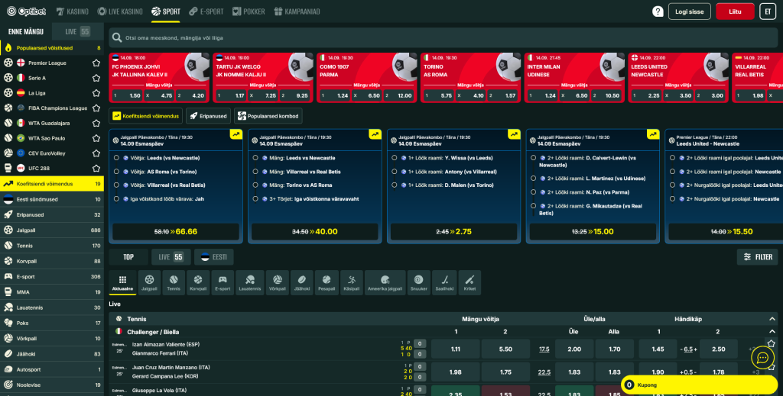This screenshot has width=783, height=396.
Task: Add the 66.66 boosted combo odds
Action: (x=176, y=232)
